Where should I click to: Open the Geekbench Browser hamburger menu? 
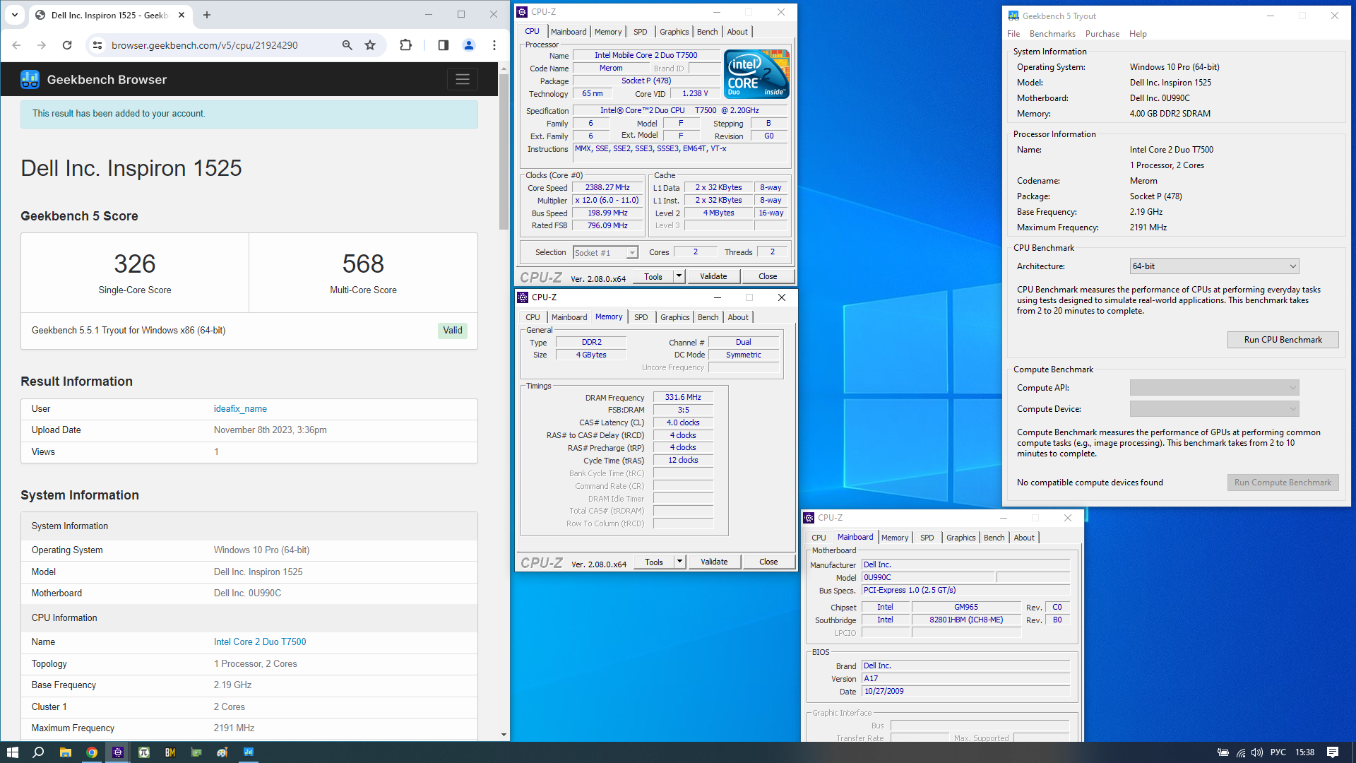463,79
